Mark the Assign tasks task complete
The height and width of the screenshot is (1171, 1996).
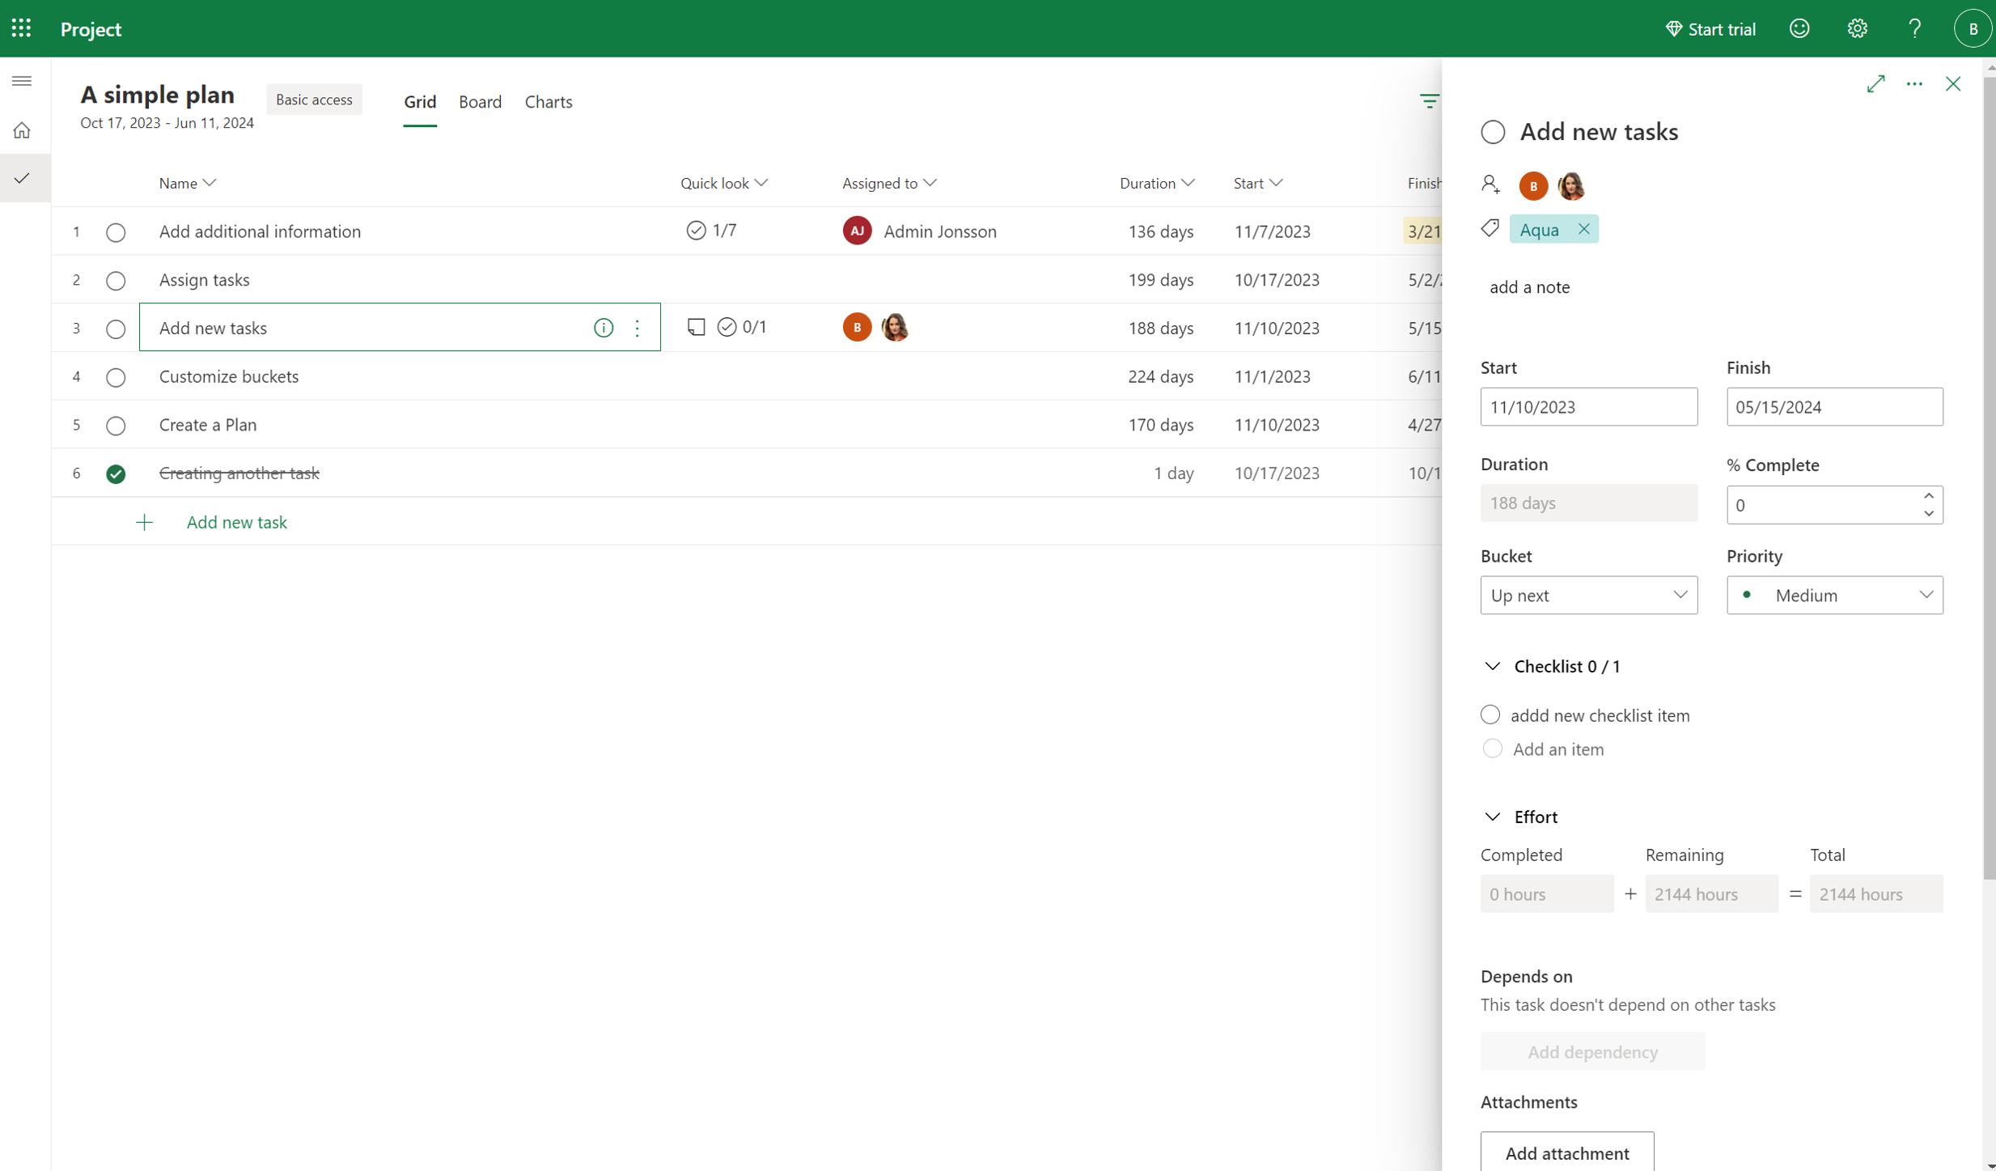[116, 280]
